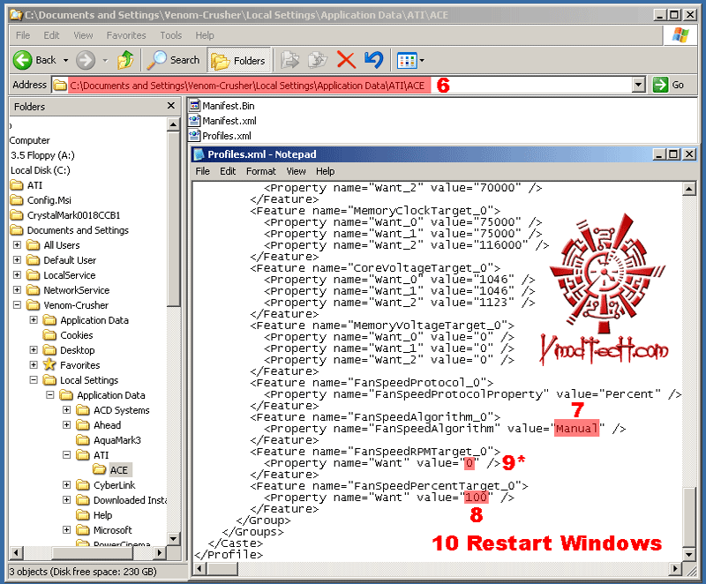The image size is (706, 584).
Task: Expand the LocalService folder
Action: click(17, 274)
